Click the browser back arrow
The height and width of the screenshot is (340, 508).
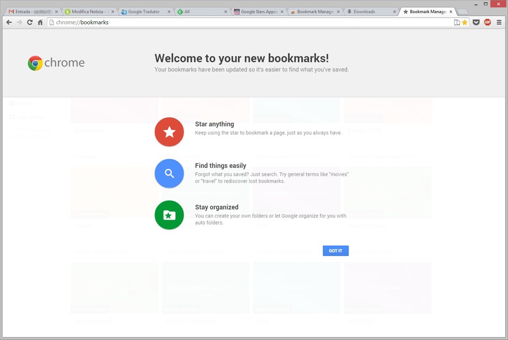9,22
